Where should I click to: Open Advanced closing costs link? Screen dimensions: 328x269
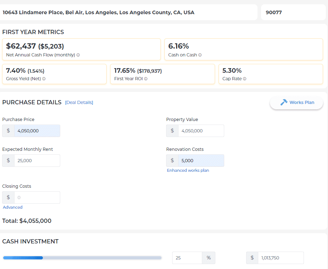pyautogui.click(x=12, y=207)
